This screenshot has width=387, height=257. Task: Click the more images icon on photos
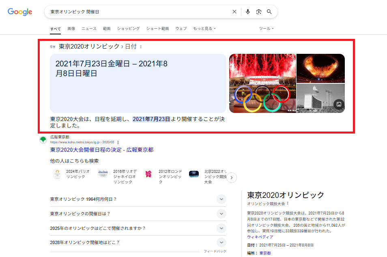point(339,104)
